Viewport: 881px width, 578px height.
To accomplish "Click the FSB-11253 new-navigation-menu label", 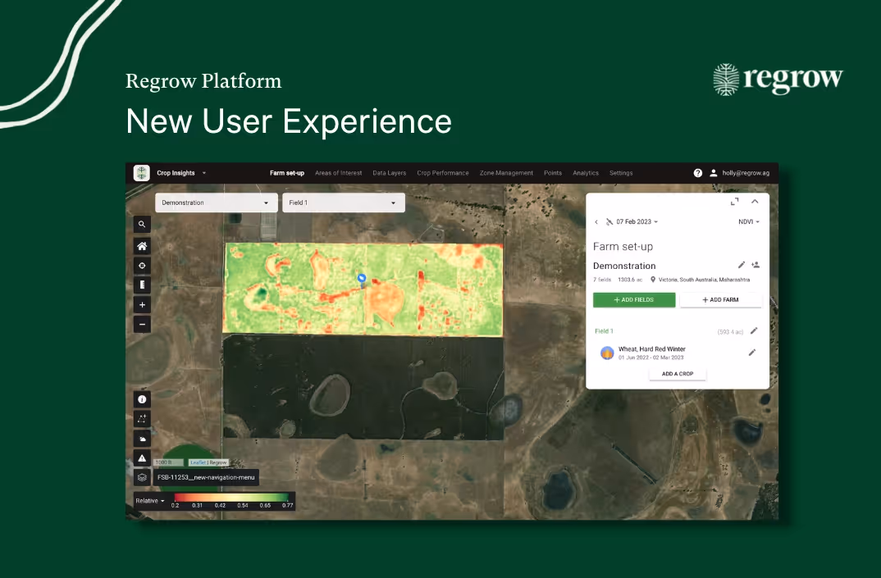I will [206, 477].
